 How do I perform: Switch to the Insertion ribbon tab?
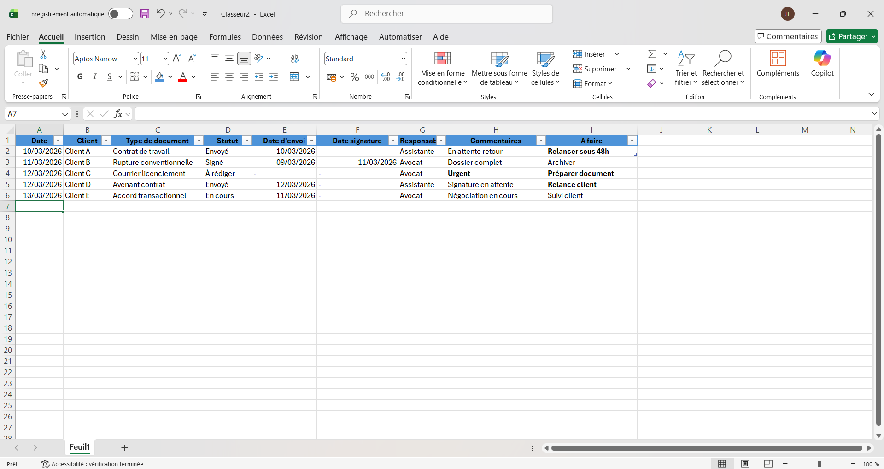point(90,37)
